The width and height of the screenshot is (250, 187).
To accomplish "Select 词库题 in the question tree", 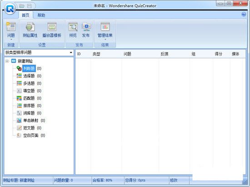I will coord(29,113).
